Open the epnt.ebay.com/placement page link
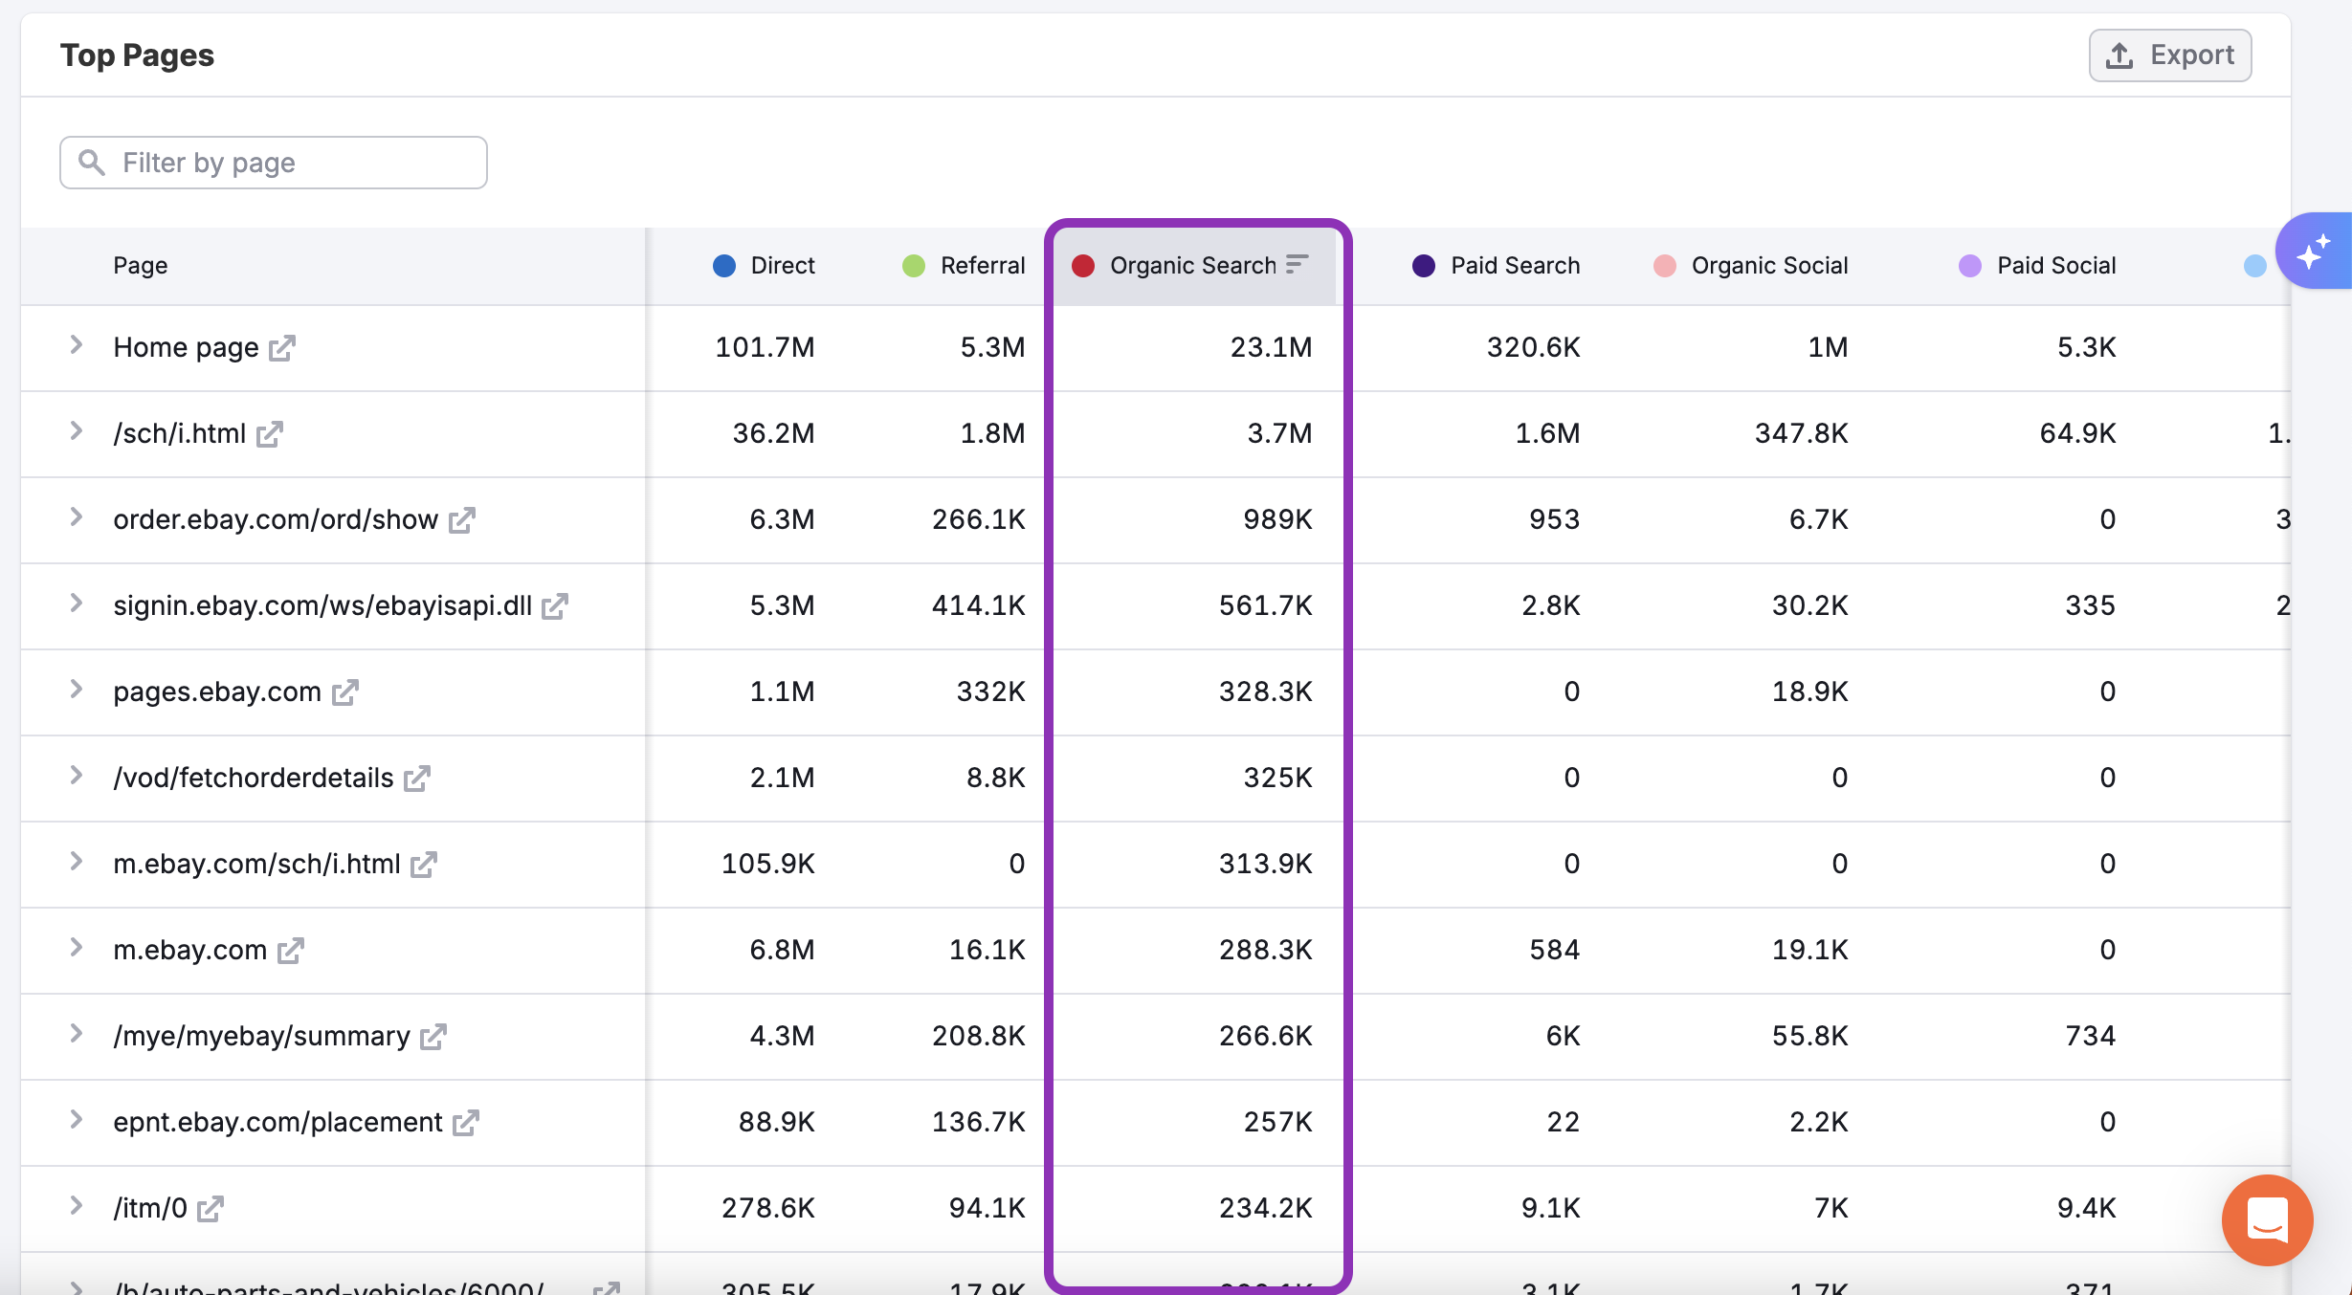Image resolution: width=2352 pixels, height=1295 pixels. coord(277,1122)
